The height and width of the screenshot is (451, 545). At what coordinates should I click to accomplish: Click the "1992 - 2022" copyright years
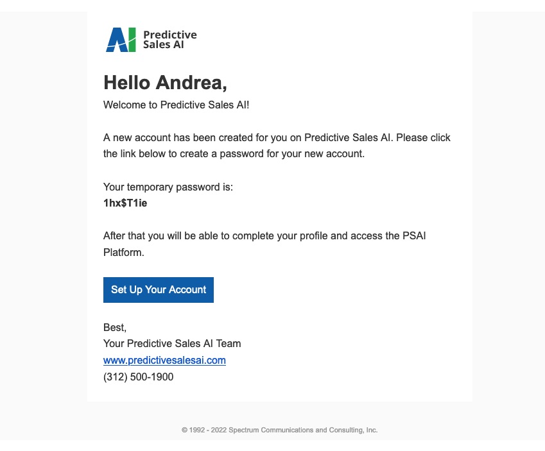click(x=208, y=430)
